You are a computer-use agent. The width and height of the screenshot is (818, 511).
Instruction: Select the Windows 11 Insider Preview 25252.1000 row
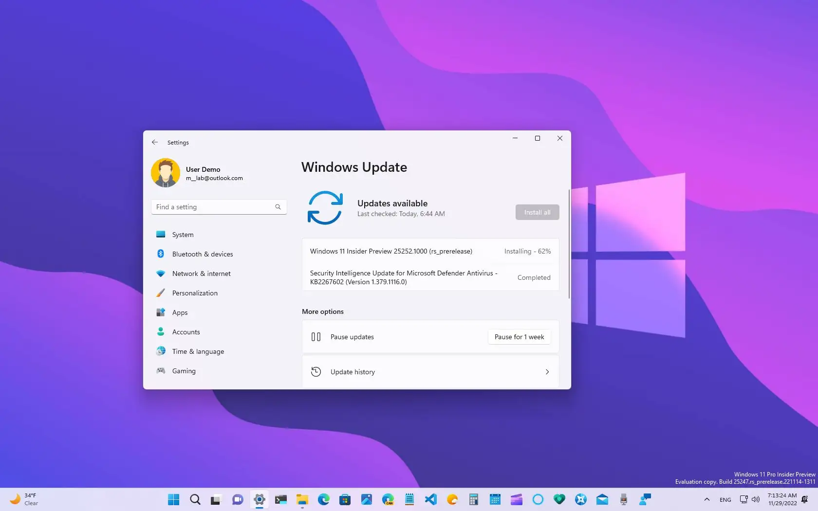[x=430, y=251]
